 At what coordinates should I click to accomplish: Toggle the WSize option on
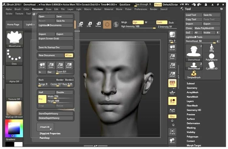69,55
